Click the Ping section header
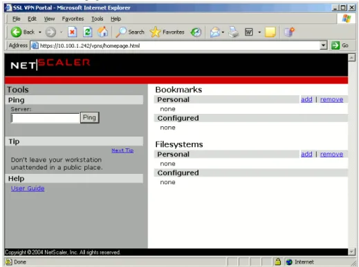This screenshot has width=359, height=267. tap(74, 100)
